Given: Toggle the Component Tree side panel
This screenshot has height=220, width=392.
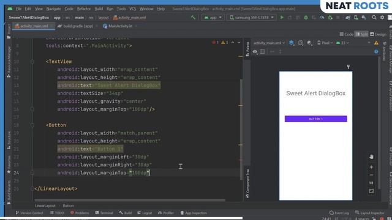Looking at the screenshot, I should (x=247, y=183).
